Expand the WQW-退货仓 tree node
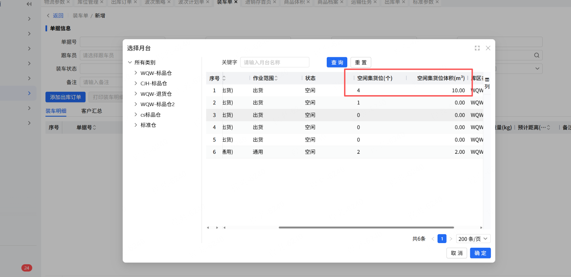Image resolution: width=571 pixels, height=277 pixels. [x=136, y=94]
